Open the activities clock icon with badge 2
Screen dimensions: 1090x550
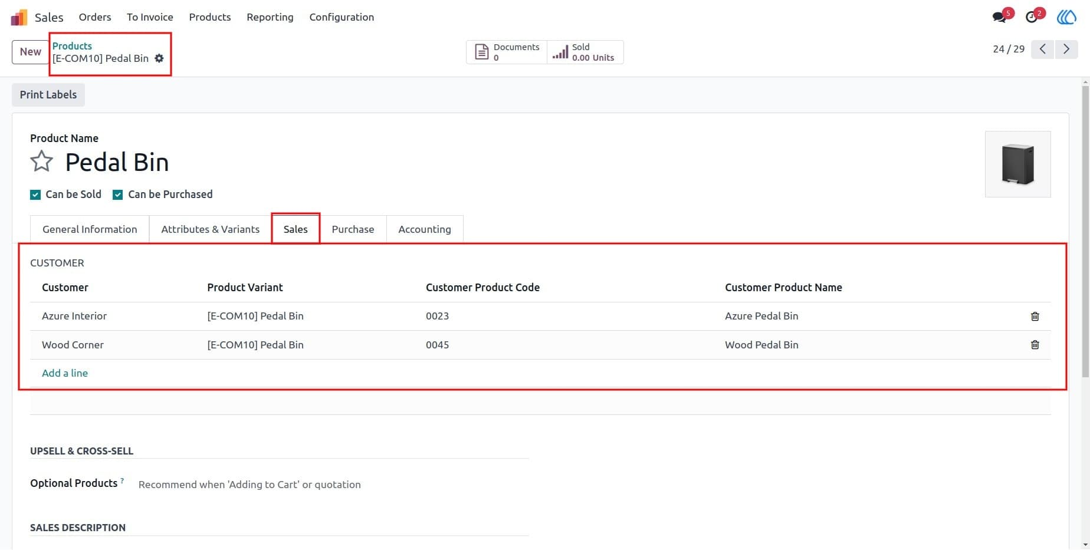[1033, 17]
